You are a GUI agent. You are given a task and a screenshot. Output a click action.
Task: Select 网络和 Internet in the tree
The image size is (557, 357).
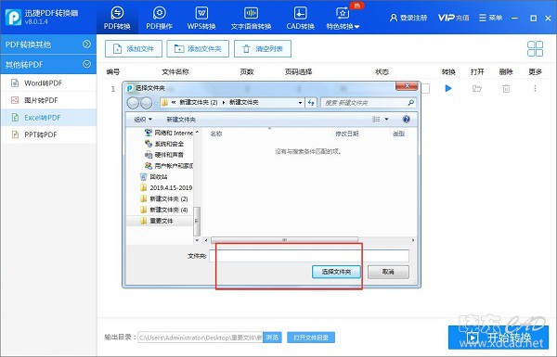click(x=168, y=133)
